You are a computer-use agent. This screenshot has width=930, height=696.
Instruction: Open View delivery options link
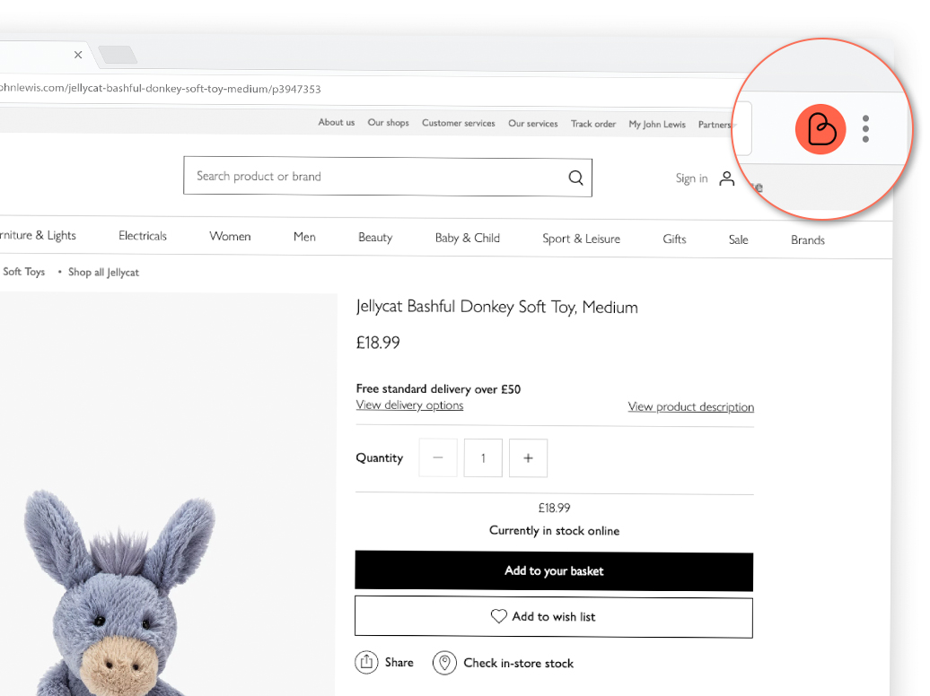pyautogui.click(x=409, y=405)
